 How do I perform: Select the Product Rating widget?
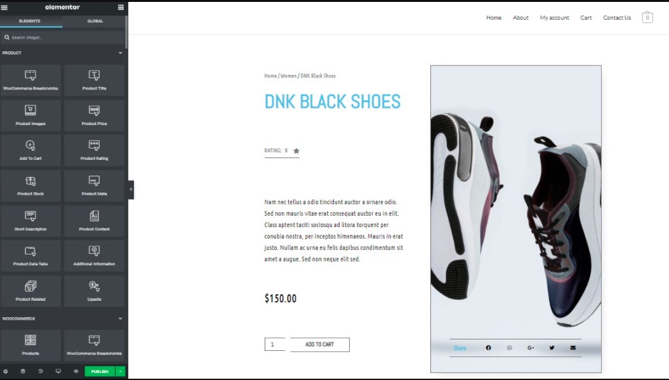[x=95, y=150]
